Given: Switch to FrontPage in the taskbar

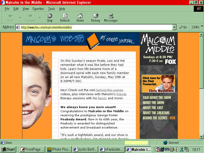Looking at the screenshot, I should tap(32, 149).
